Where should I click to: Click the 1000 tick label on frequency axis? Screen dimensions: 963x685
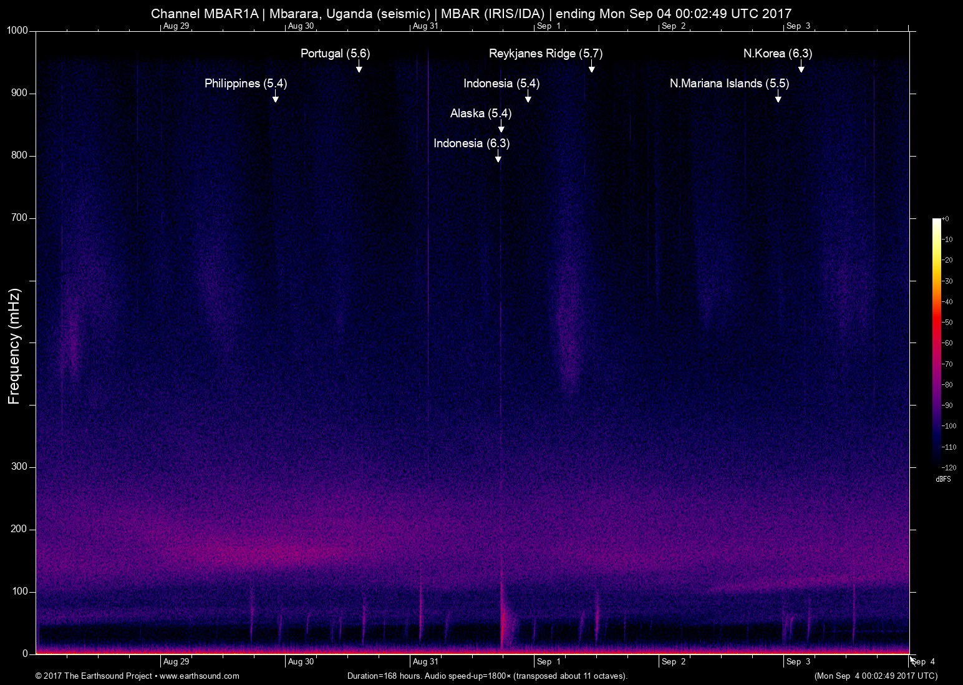pyautogui.click(x=17, y=31)
